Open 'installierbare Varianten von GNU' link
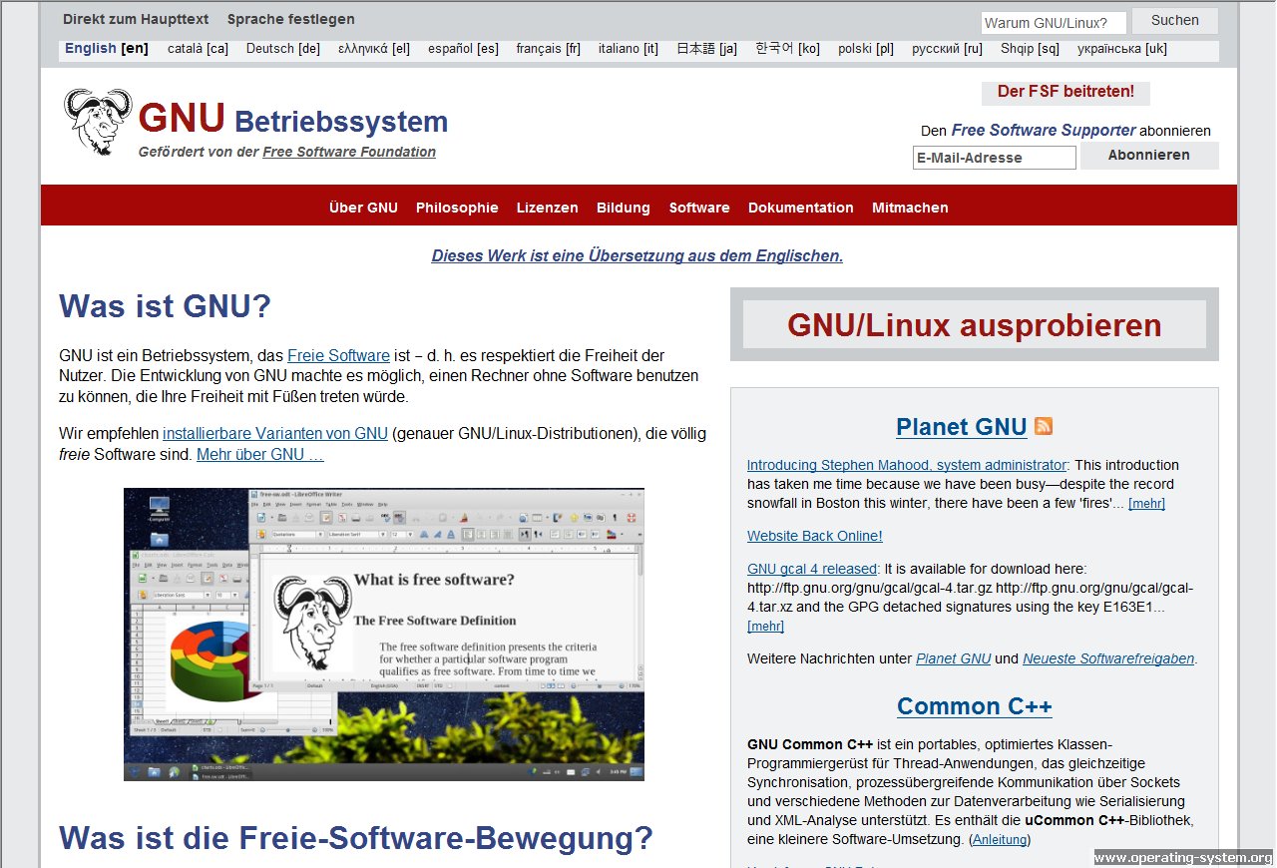This screenshot has height=868, width=1277. [275, 434]
